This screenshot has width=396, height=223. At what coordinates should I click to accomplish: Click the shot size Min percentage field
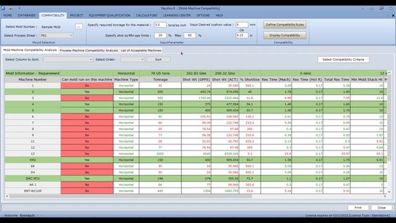coord(160,35)
